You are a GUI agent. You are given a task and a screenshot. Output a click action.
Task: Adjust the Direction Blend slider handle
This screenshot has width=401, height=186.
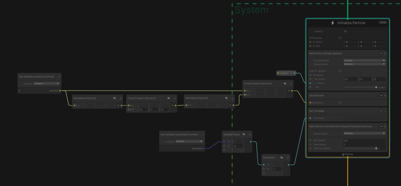(376, 149)
